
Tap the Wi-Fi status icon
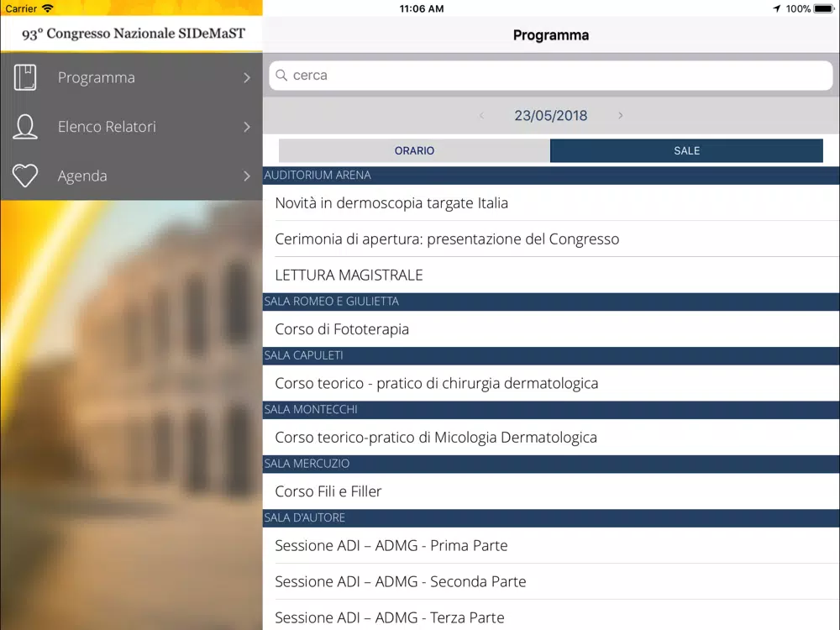pos(48,8)
